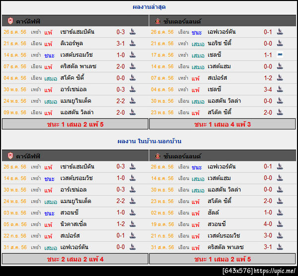This screenshot has height=276, width=298.
Task: Click the ชนะ 1 เสมอ 4 แพ้ 3 summary bar
Action: click(x=223, y=124)
